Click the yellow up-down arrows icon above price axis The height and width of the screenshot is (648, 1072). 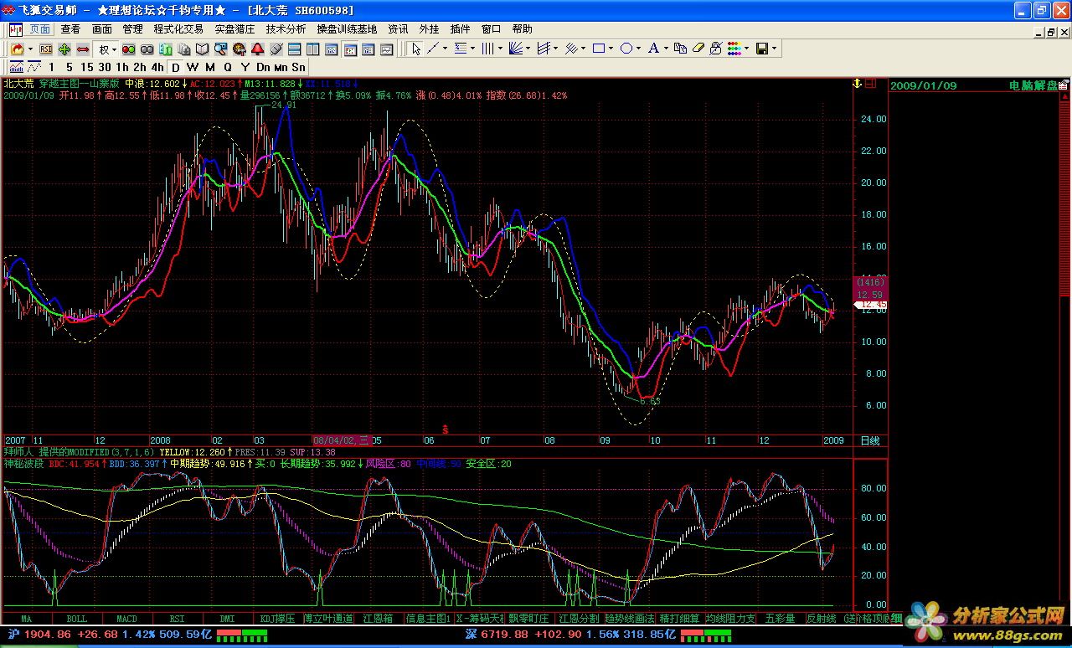point(857,84)
